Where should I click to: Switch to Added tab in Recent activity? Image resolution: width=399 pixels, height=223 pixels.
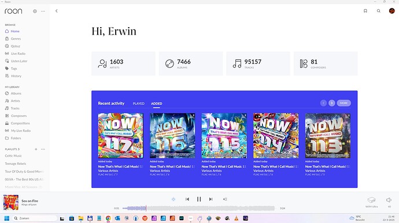pyautogui.click(x=157, y=104)
